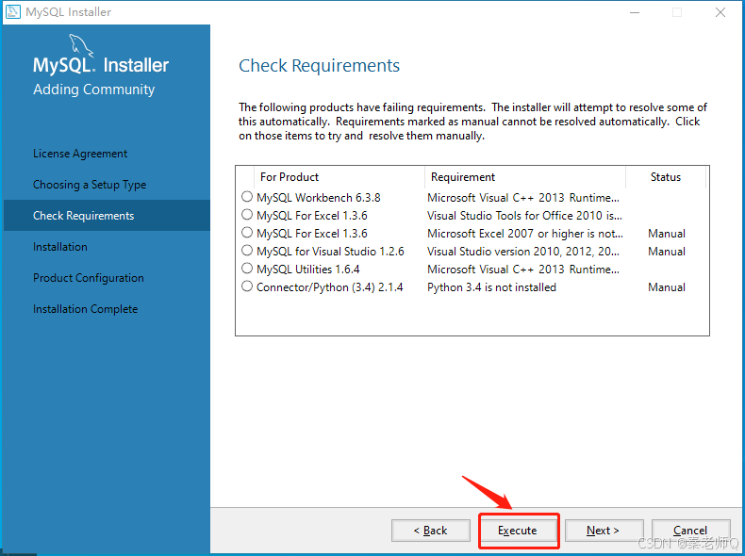The width and height of the screenshot is (745, 556).
Task: Sort by the For Product column header
Action: tap(339, 177)
